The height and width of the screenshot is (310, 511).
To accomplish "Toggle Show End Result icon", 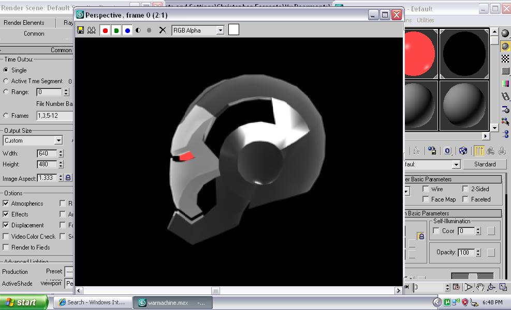I will pos(479,151).
